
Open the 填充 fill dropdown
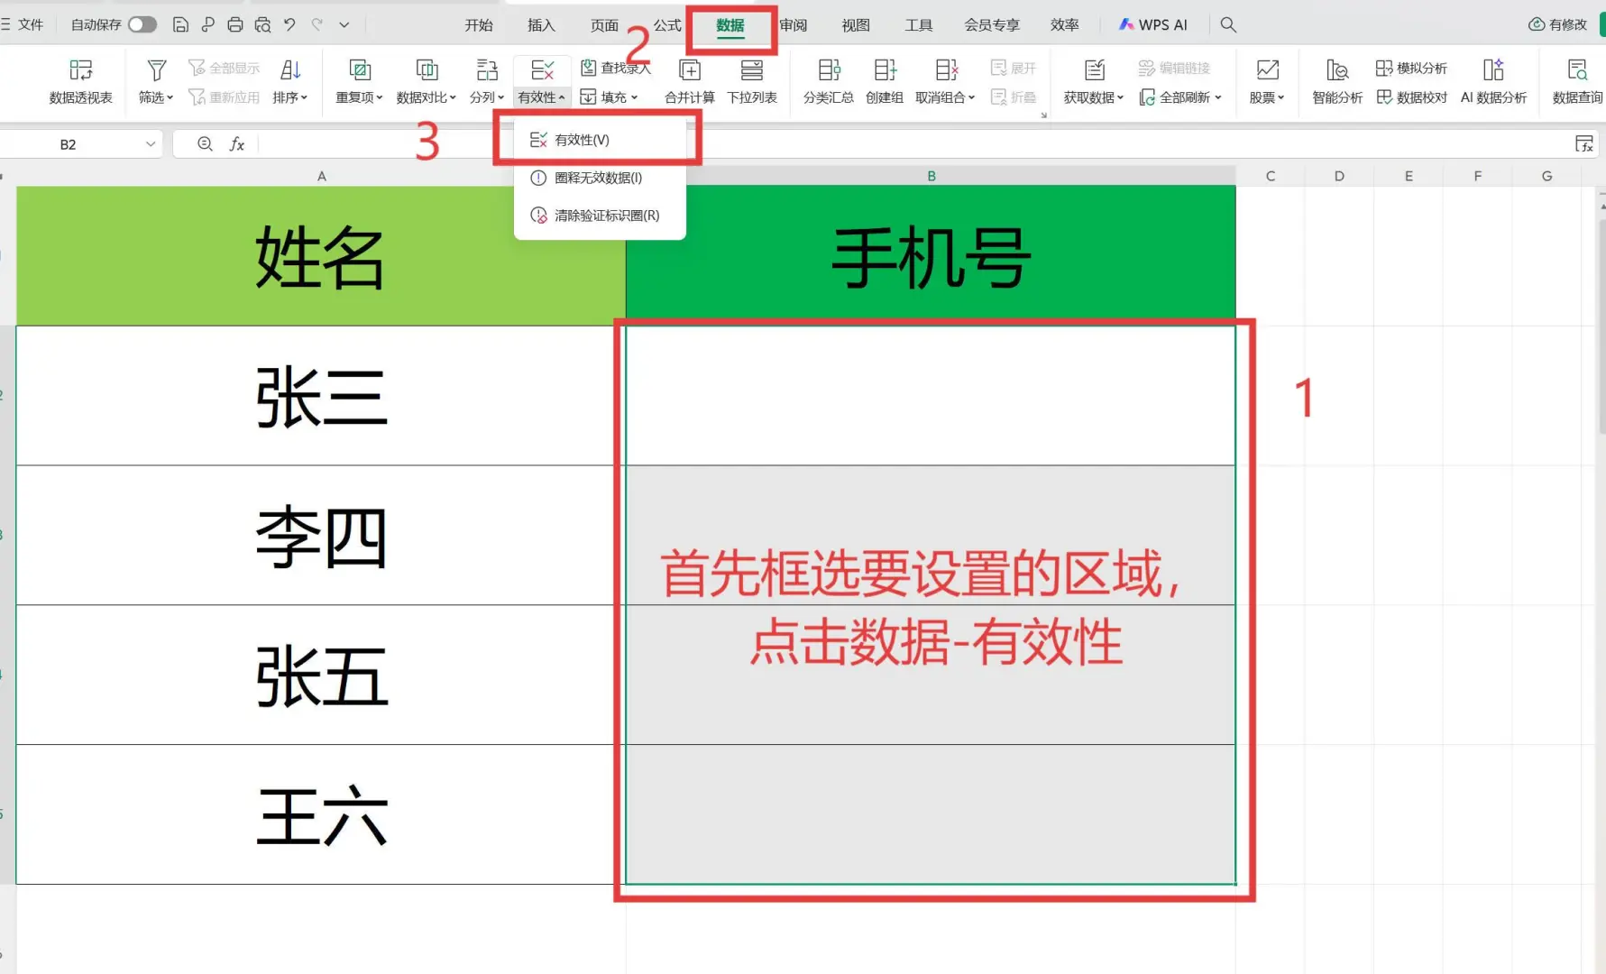click(610, 97)
